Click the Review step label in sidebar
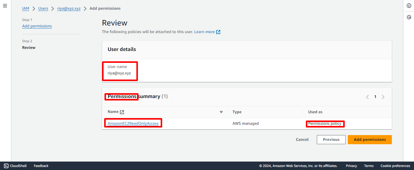The width and height of the screenshot is (414, 170). [x=29, y=48]
